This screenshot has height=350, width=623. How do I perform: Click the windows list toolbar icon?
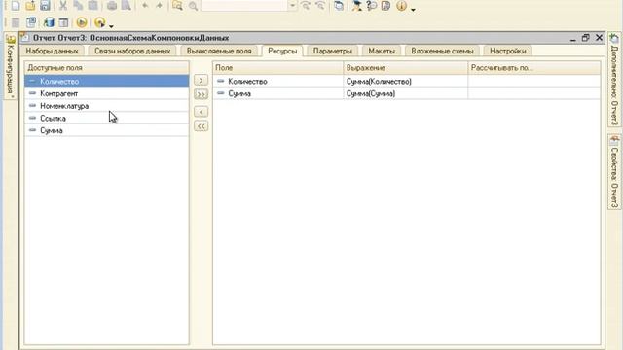click(x=339, y=6)
